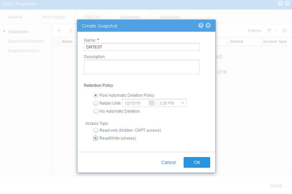
Task: Click the Description text area
Action: point(142,67)
